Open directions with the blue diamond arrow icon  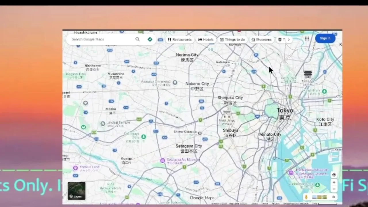[150, 39]
